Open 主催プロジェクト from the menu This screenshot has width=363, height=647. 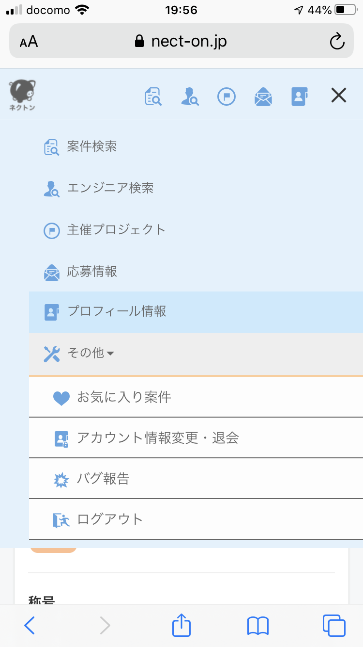196,230
